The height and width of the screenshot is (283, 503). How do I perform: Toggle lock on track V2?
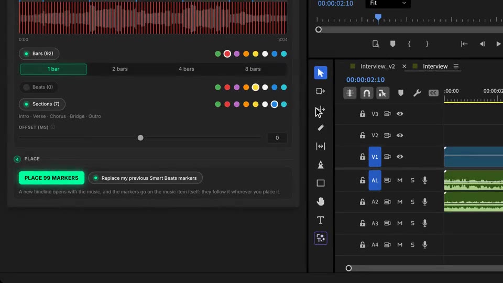(362, 135)
